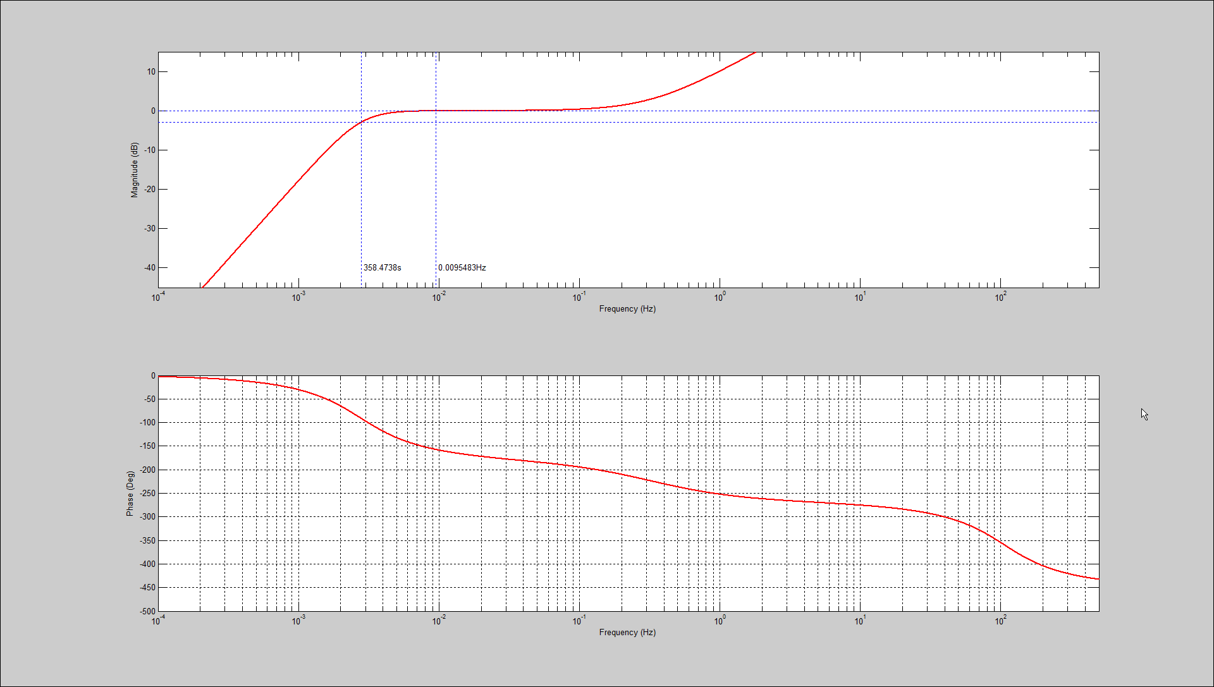
Task: Select the -30 magnitude tick label
Action: (150, 228)
